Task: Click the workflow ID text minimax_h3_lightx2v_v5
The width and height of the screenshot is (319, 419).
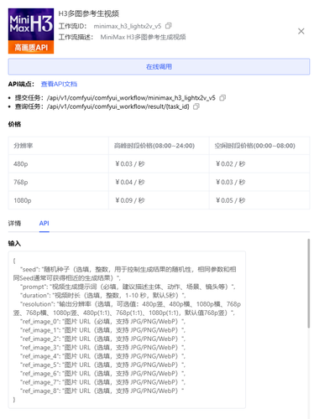Action: click(128, 26)
